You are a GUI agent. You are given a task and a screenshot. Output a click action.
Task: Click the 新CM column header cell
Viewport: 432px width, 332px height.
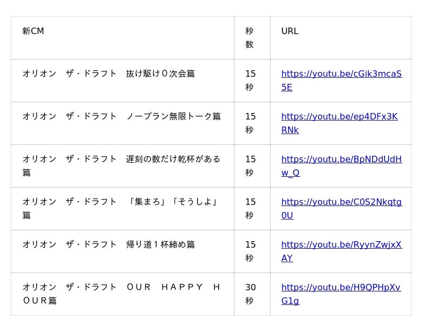click(122, 38)
